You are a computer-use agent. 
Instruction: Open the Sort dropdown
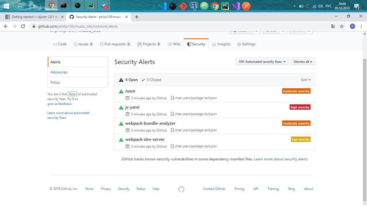pos(306,80)
